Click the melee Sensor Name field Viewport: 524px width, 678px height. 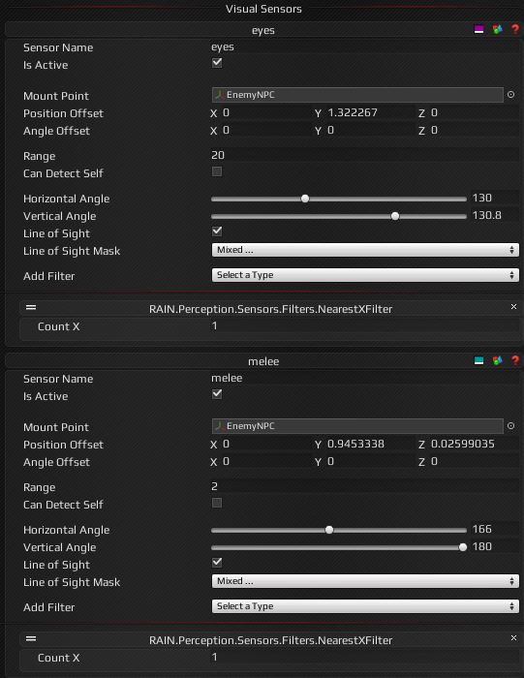pyautogui.click(x=364, y=378)
